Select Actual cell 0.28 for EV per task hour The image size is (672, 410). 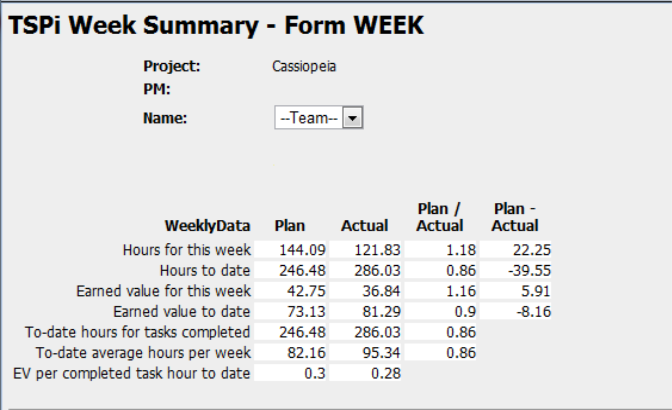click(x=366, y=373)
